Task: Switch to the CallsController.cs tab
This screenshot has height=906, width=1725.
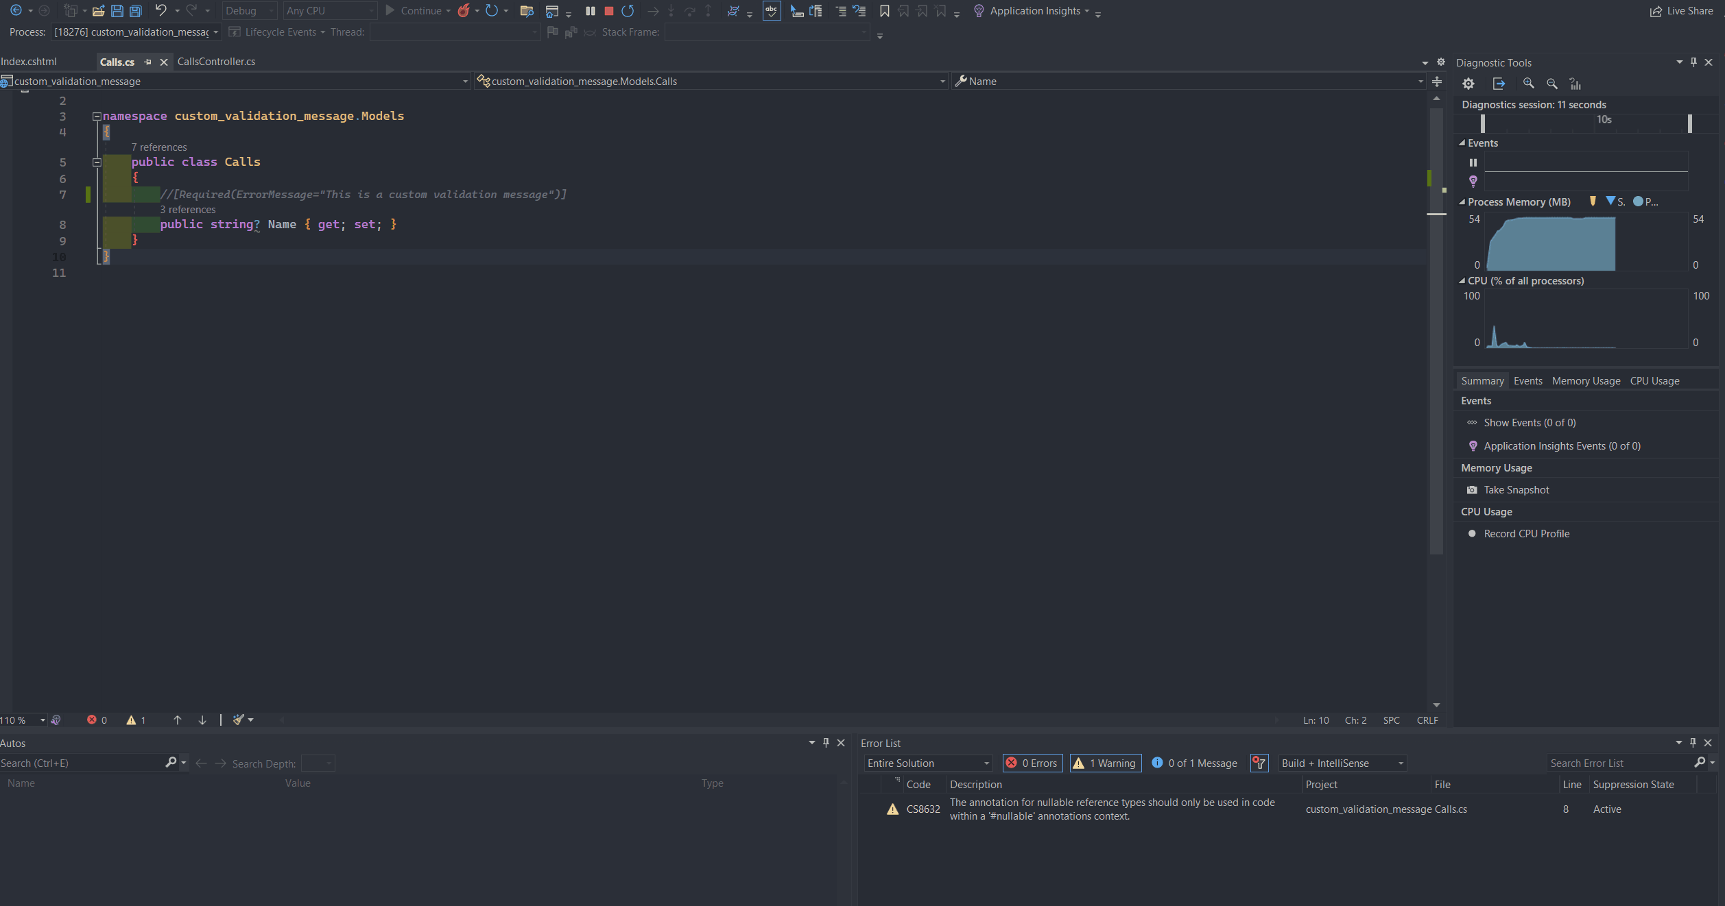Action: click(x=216, y=62)
